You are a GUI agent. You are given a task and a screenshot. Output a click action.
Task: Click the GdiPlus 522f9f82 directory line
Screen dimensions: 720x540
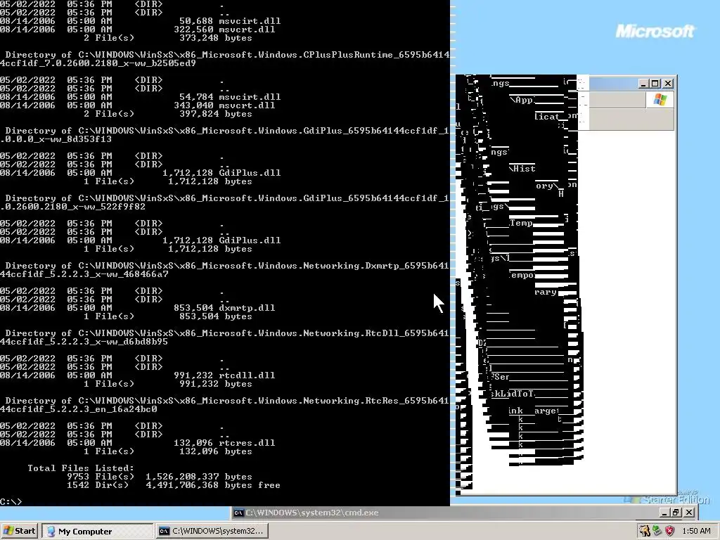pyautogui.click(x=224, y=202)
